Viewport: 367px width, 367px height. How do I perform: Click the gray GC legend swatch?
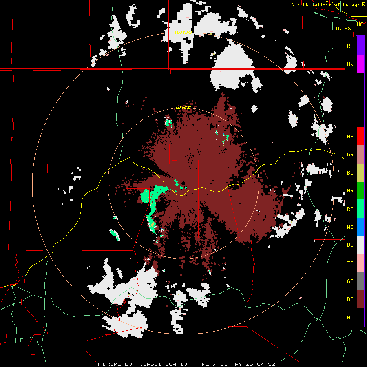tap(360, 281)
